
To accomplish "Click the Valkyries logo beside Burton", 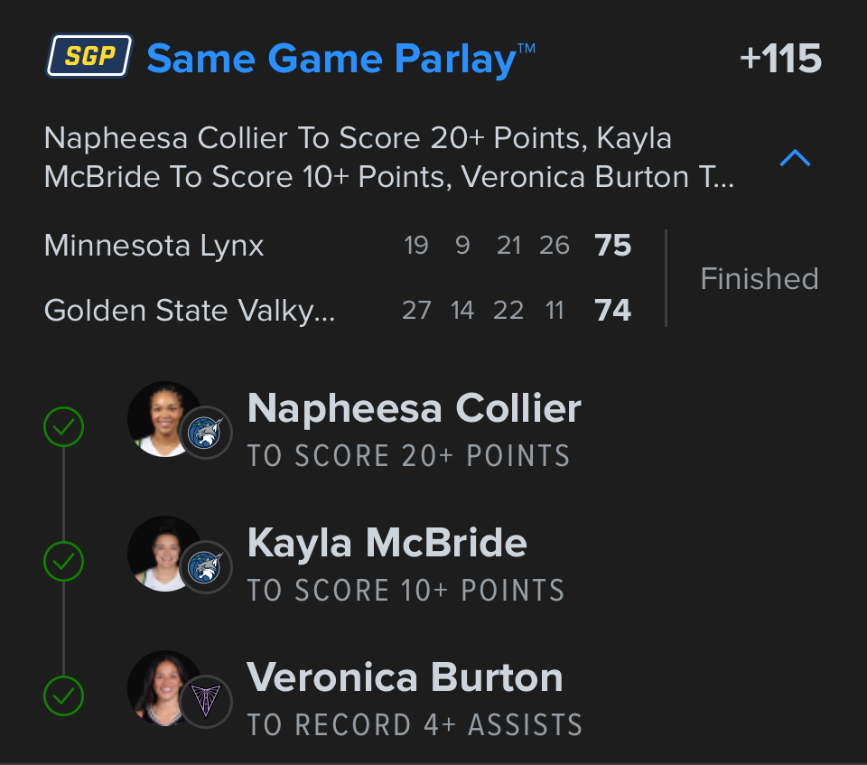I will [205, 702].
